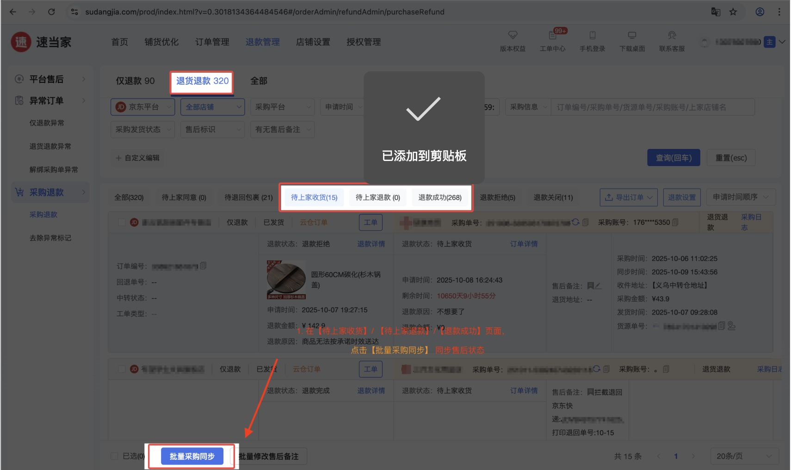Open the 工单中心 icon with 99+ badge

552,35
